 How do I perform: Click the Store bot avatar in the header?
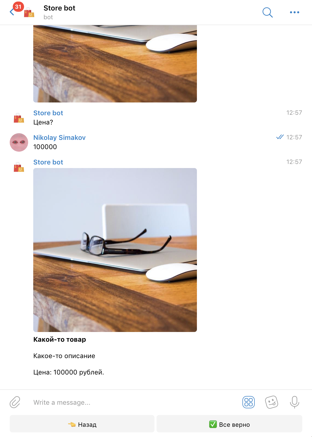(x=29, y=13)
